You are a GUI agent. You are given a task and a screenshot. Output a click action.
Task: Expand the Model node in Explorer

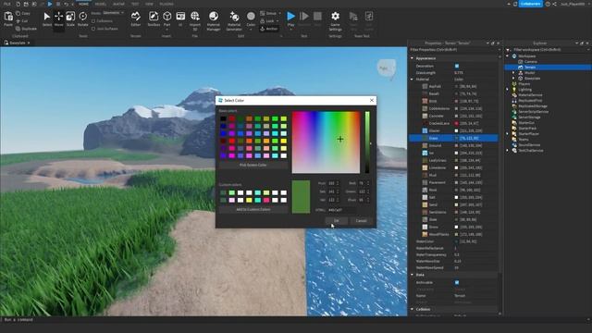(x=513, y=73)
